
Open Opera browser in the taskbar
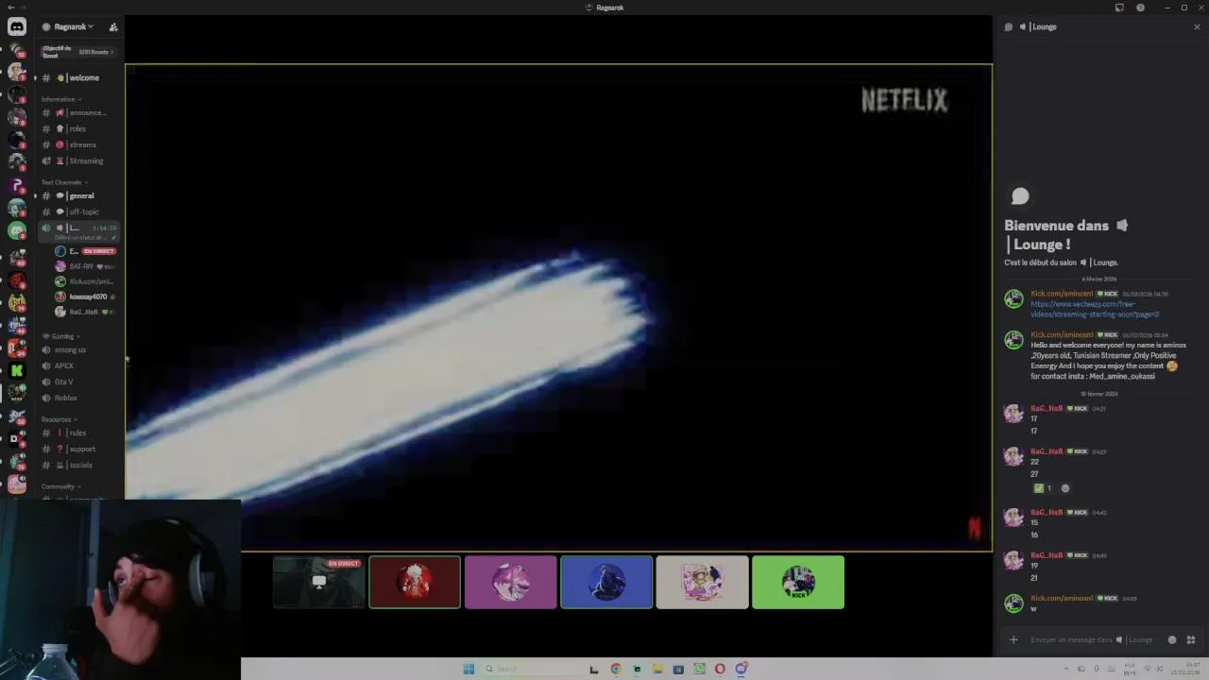720,669
